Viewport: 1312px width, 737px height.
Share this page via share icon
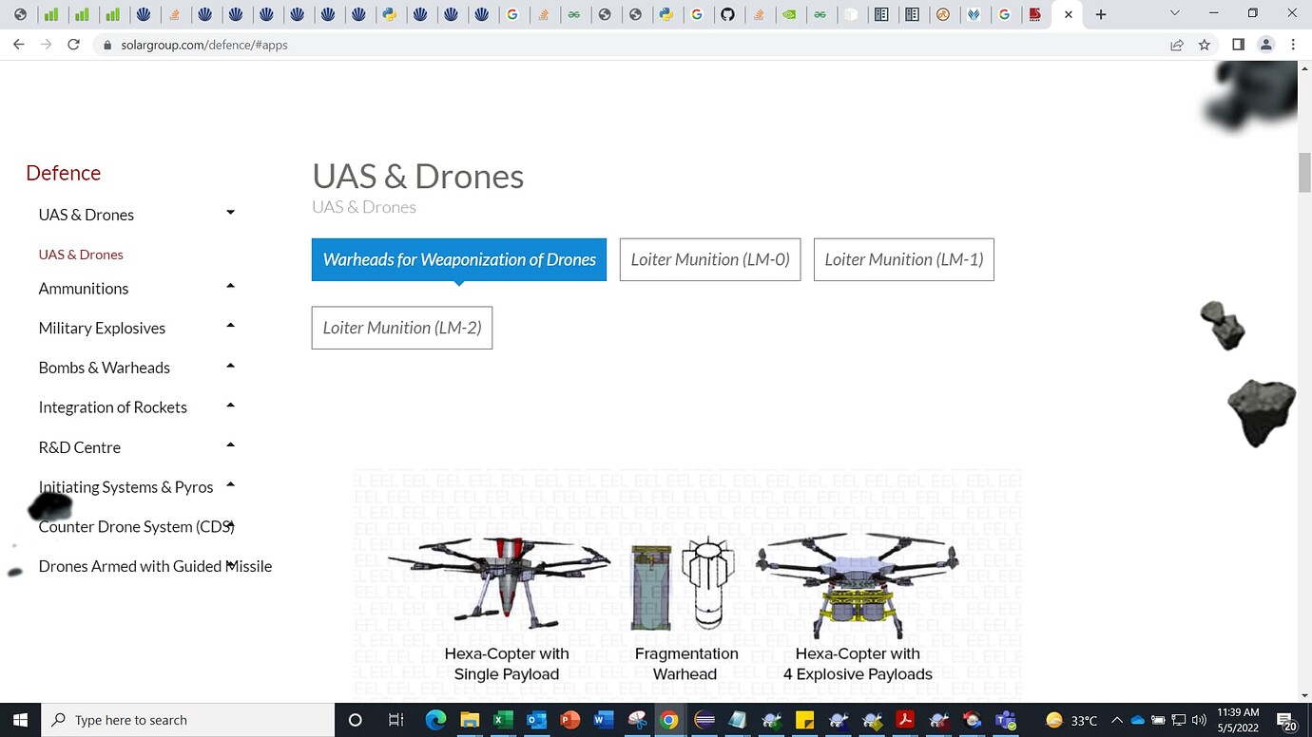(x=1177, y=45)
